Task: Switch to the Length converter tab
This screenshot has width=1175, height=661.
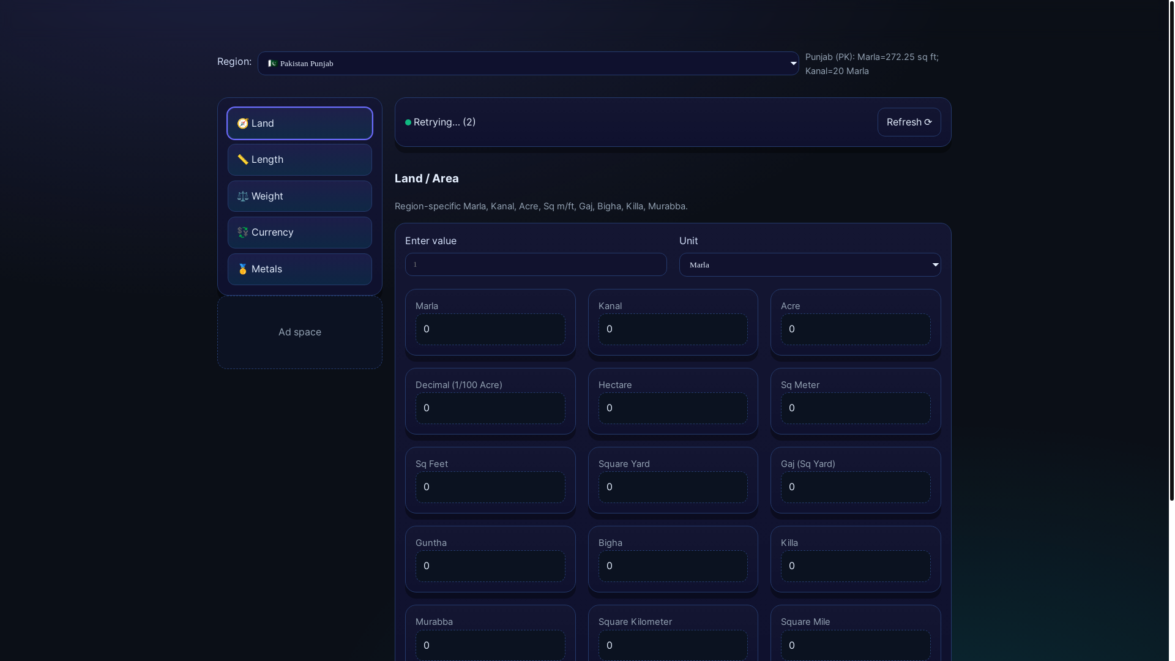Action: [300, 160]
